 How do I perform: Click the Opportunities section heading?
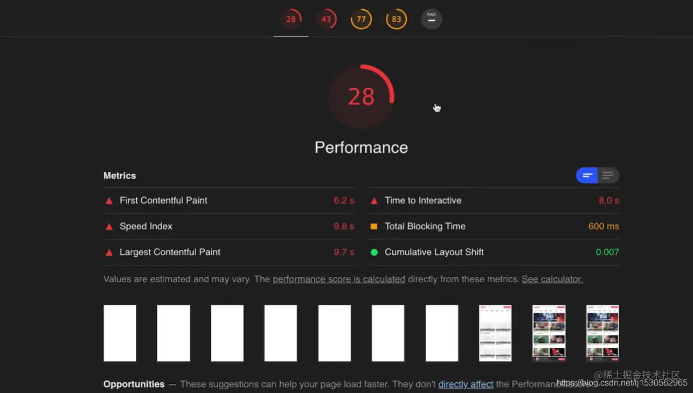coord(134,384)
